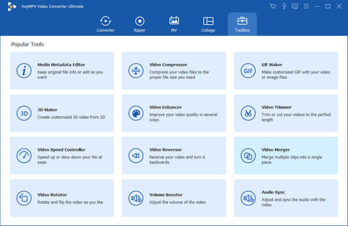Click 'Rotate and flip the video' text
348x226 pixels.
pos(70,202)
